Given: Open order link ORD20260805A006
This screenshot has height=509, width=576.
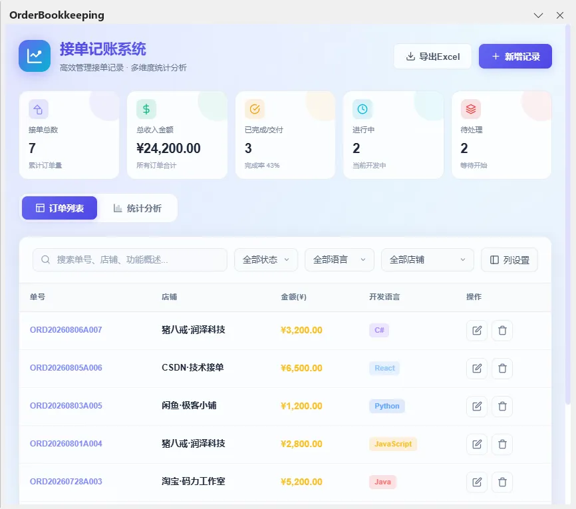Looking at the screenshot, I should point(66,367).
